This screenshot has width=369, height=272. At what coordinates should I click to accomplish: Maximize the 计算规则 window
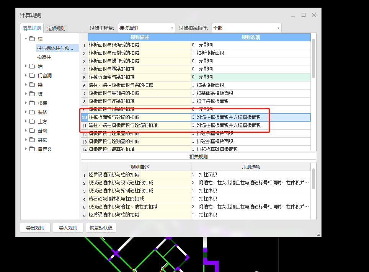point(304,15)
